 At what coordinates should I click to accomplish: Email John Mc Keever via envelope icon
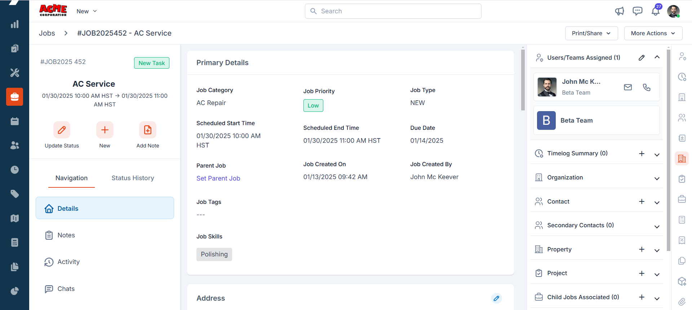(628, 87)
